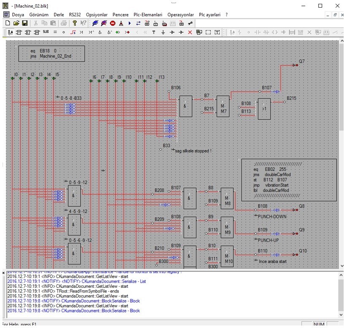Open the Görünüm menu
The width and height of the screenshot is (344, 328).
click(x=39, y=15)
